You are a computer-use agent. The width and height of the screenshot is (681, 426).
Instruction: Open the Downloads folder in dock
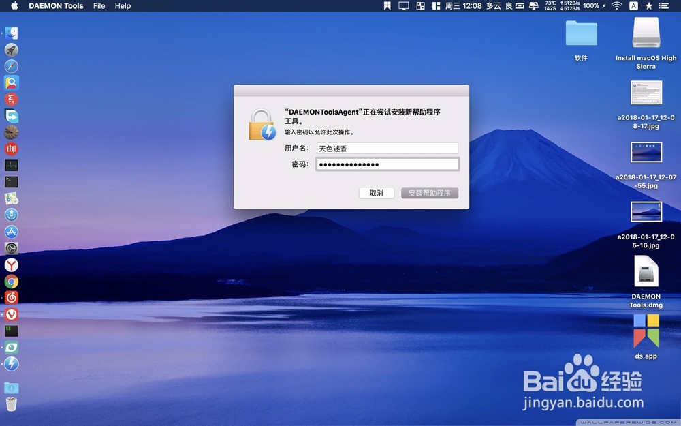tap(12, 387)
